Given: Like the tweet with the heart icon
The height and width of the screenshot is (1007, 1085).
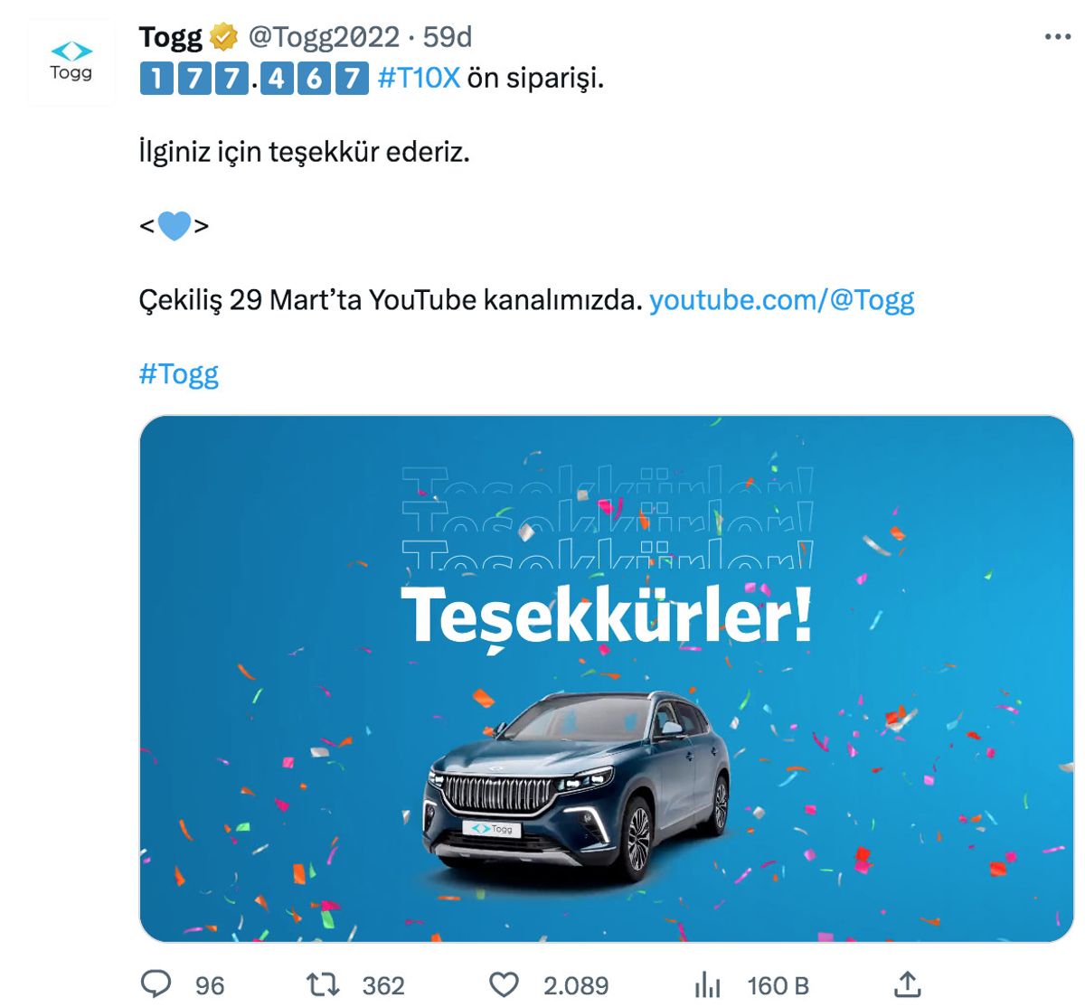Looking at the screenshot, I should coord(504,984).
